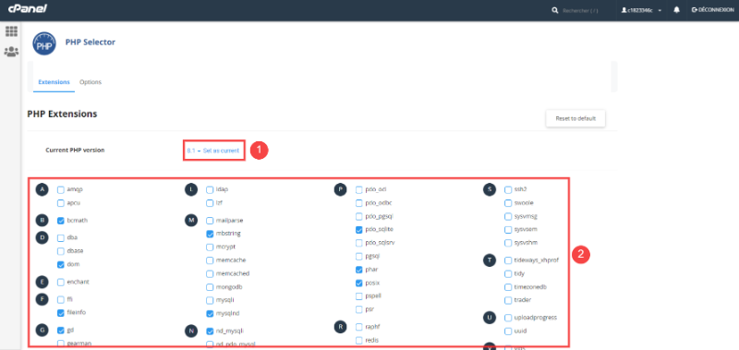
Task: Enable the pdo_odbc extension checkbox
Action: click(x=359, y=203)
